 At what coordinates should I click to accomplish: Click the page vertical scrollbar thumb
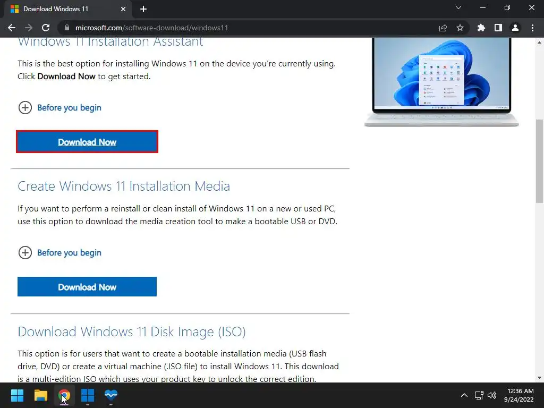(x=539, y=160)
